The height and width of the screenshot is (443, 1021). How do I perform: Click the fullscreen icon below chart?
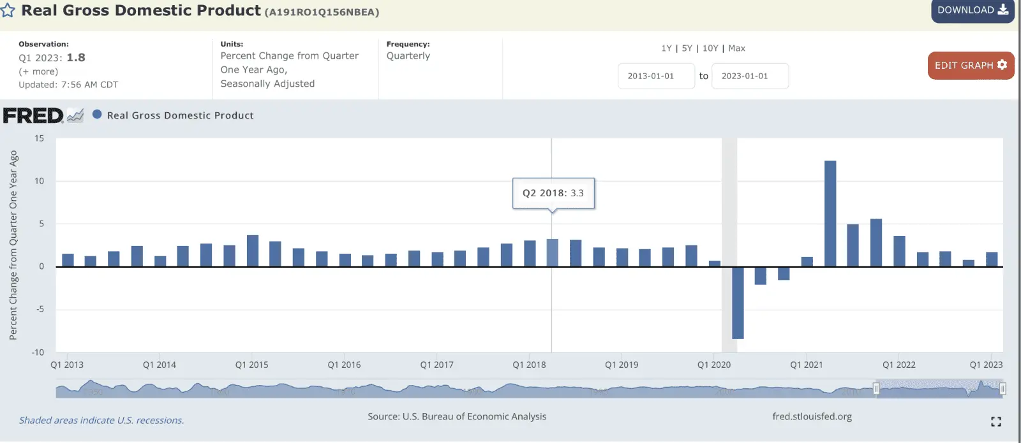[x=995, y=421]
